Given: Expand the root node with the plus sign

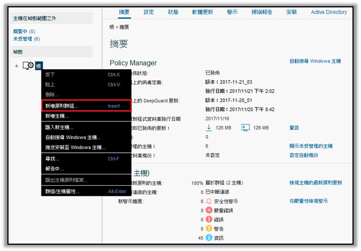Looking at the screenshot, I should [x=16, y=66].
